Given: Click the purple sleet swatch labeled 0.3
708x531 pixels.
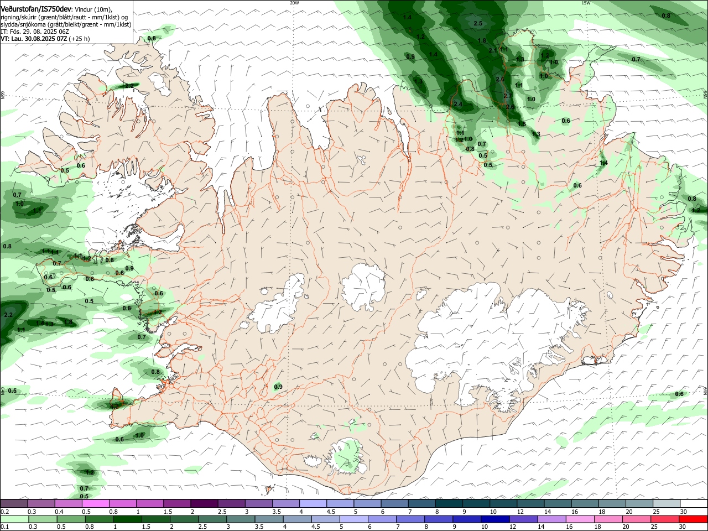Looking at the screenshot, I should coord(40,504).
